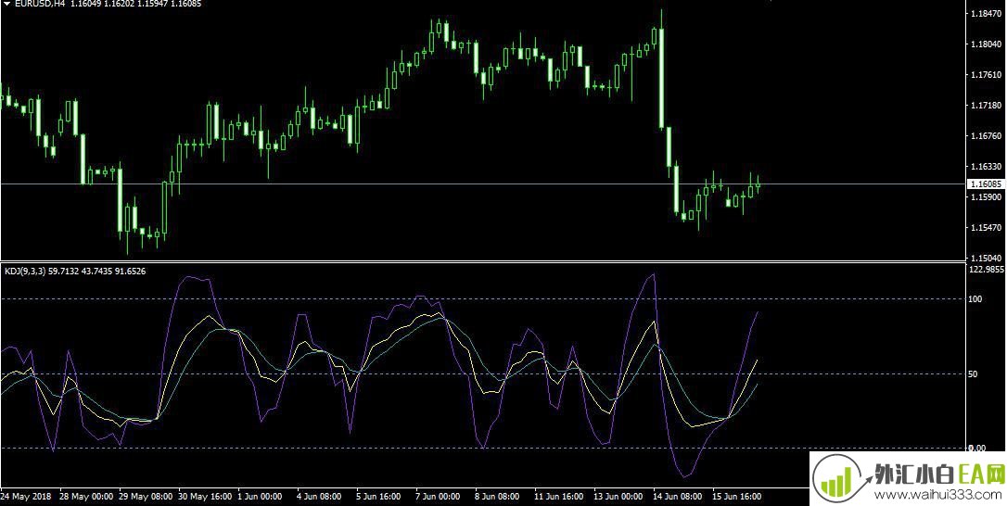Click the 24 May 2018 date label
Image resolution: width=1007 pixels, height=506 pixels.
(x=26, y=497)
